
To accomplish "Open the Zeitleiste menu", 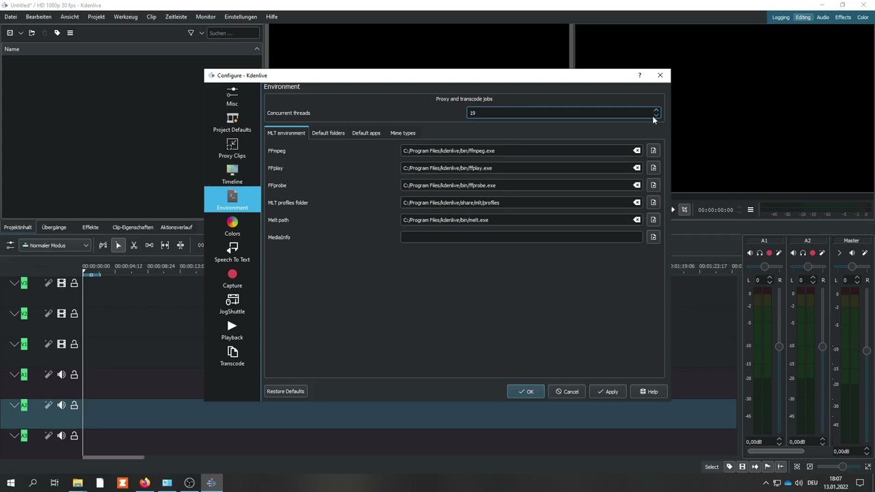I will coord(176,16).
